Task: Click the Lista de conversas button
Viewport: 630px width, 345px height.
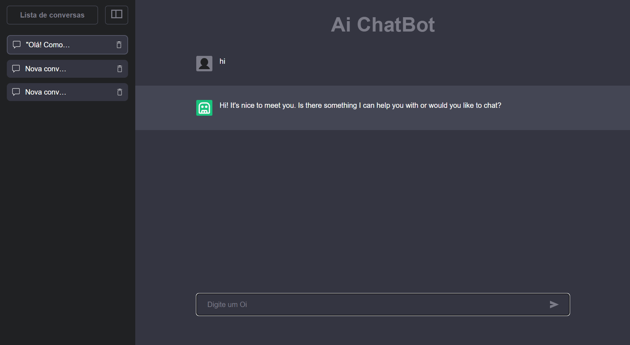Action: click(52, 15)
